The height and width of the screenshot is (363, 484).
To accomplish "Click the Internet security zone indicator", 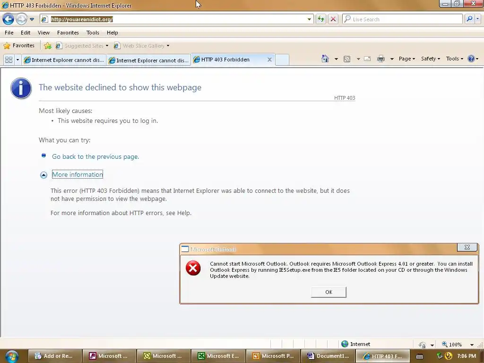I will 355,344.
